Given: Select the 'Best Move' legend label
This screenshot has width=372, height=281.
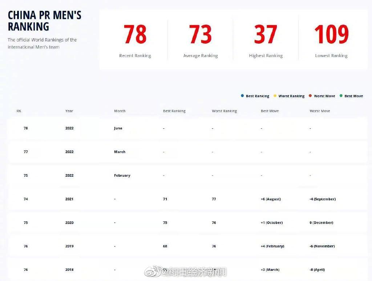Looking at the screenshot, I should click(x=353, y=96).
